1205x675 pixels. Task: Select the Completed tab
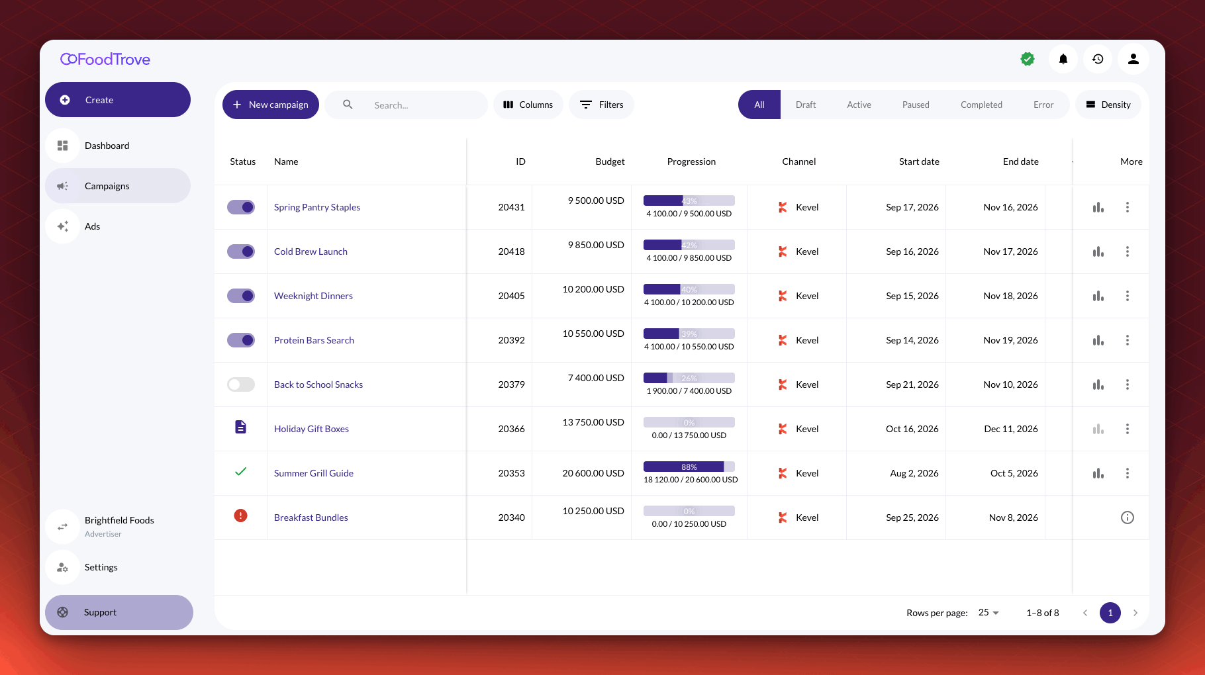tap(981, 105)
